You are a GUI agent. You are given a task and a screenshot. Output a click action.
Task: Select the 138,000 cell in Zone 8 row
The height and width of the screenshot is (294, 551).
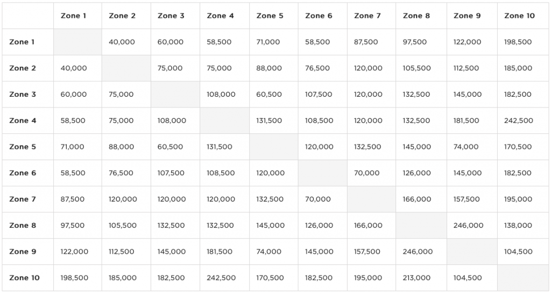tap(518, 225)
